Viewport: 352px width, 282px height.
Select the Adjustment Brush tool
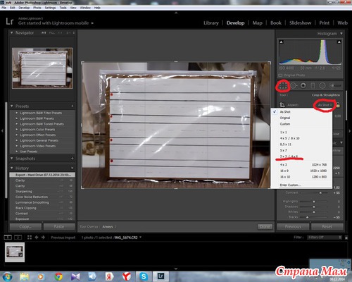335,85
